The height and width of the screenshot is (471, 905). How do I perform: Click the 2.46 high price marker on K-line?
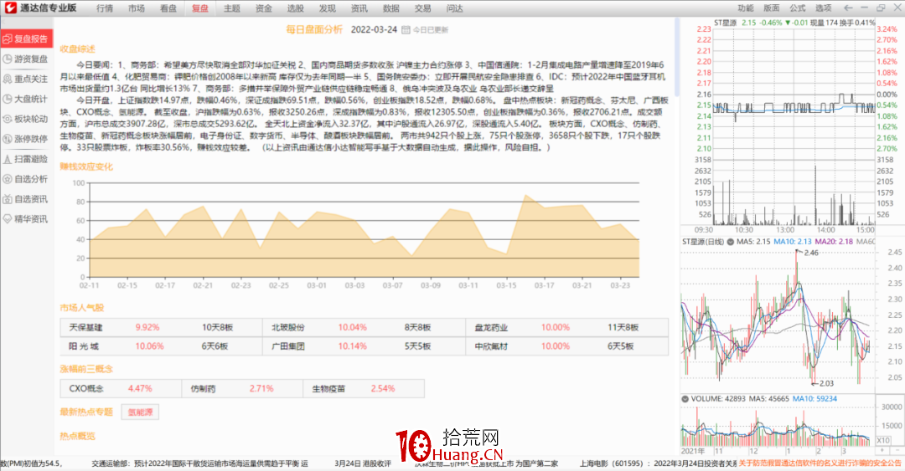tap(811, 253)
